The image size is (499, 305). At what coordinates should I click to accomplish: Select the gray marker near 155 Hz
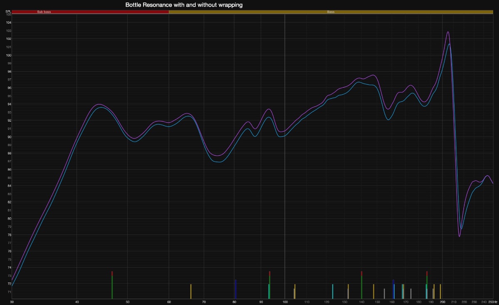tap(384, 293)
